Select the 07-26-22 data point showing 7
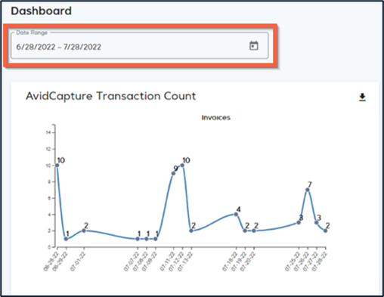This screenshot has height=297, width=384. point(308,190)
